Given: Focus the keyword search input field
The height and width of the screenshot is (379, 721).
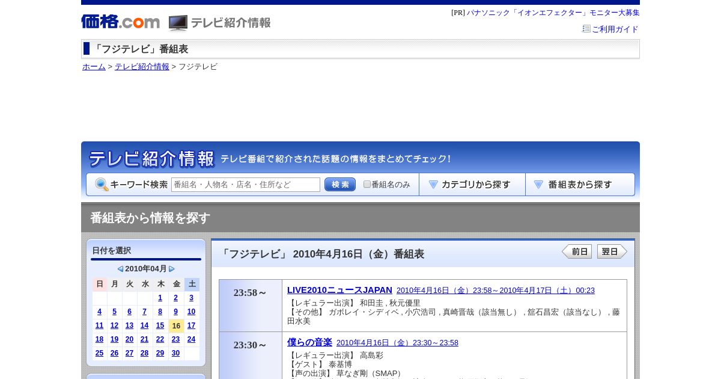Looking at the screenshot, I should click(x=246, y=185).
